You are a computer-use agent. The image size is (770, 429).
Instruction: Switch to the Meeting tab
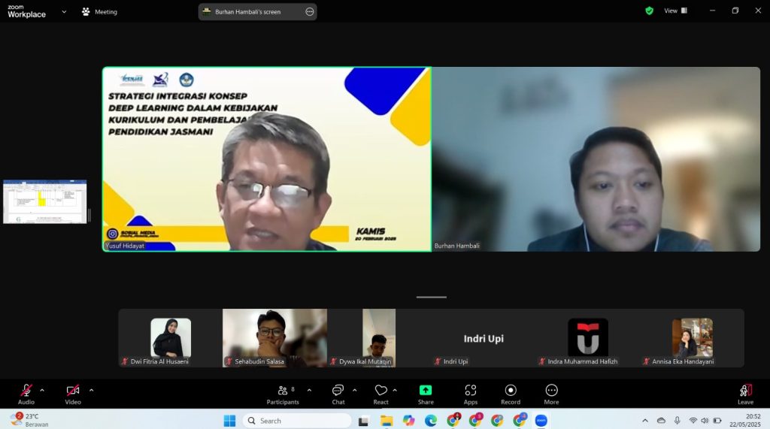click(99, 12)
